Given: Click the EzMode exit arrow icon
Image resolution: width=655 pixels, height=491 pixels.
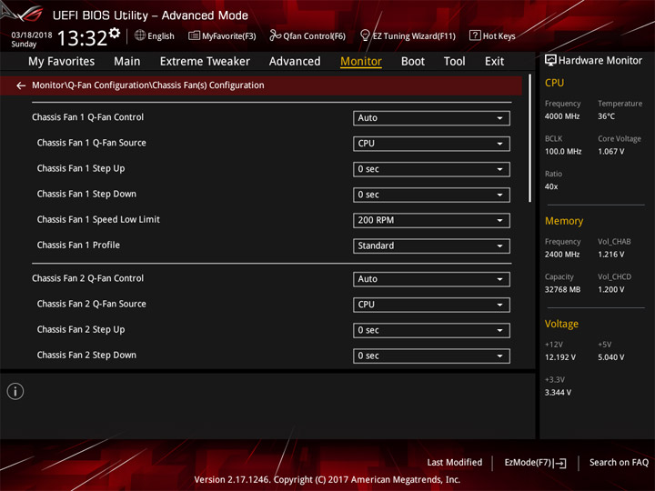Looking at the screenshot, I should 560,463.
